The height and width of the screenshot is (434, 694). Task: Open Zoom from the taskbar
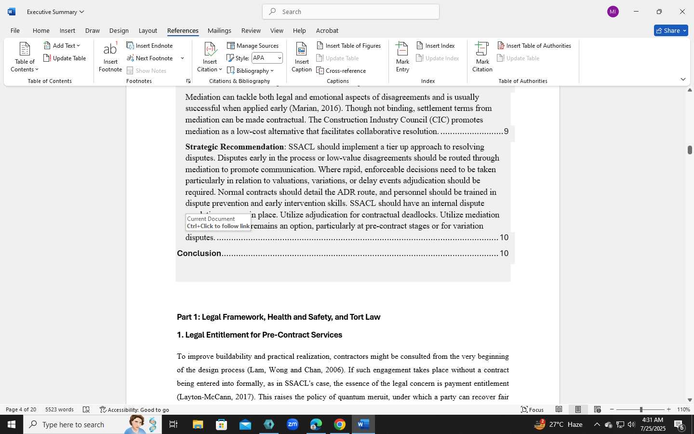coord(293,424)
